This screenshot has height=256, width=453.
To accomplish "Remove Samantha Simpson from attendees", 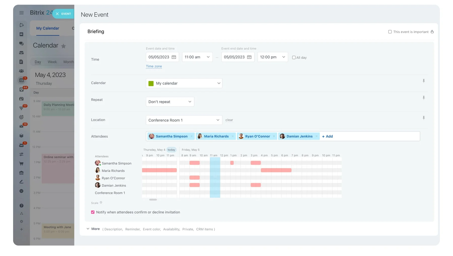I will coord(192,136).
